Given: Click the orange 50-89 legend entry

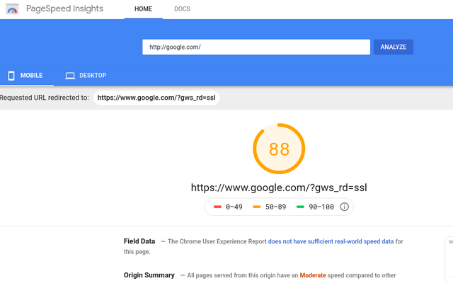Looking at the screenshot, I should tap(269, 207).
